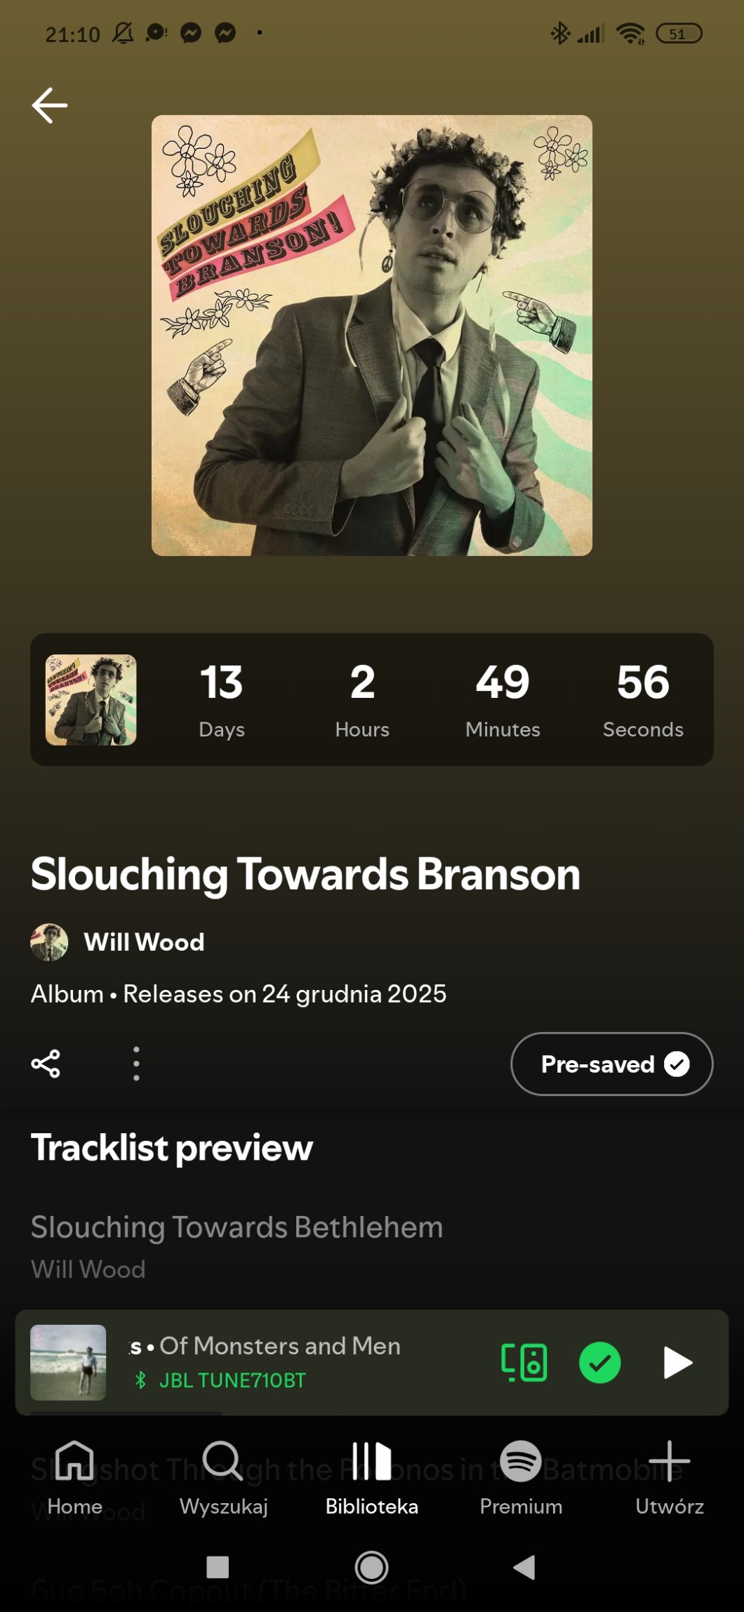The height and width of the screenshot is (1612, 744).
Task: Tap JBL TUNE710BT Bluetooth device label
Action: (x=232, y=1380)
